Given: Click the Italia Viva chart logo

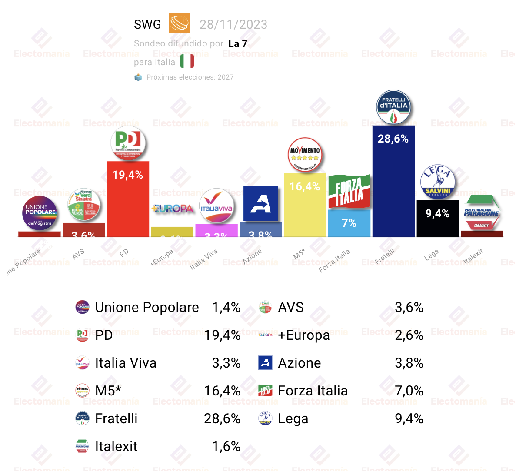Looking at the screenshot, I should 216,206.
